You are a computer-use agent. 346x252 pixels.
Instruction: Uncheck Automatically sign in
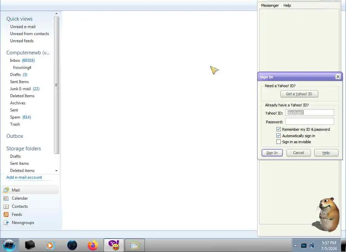tap(278, 135)
